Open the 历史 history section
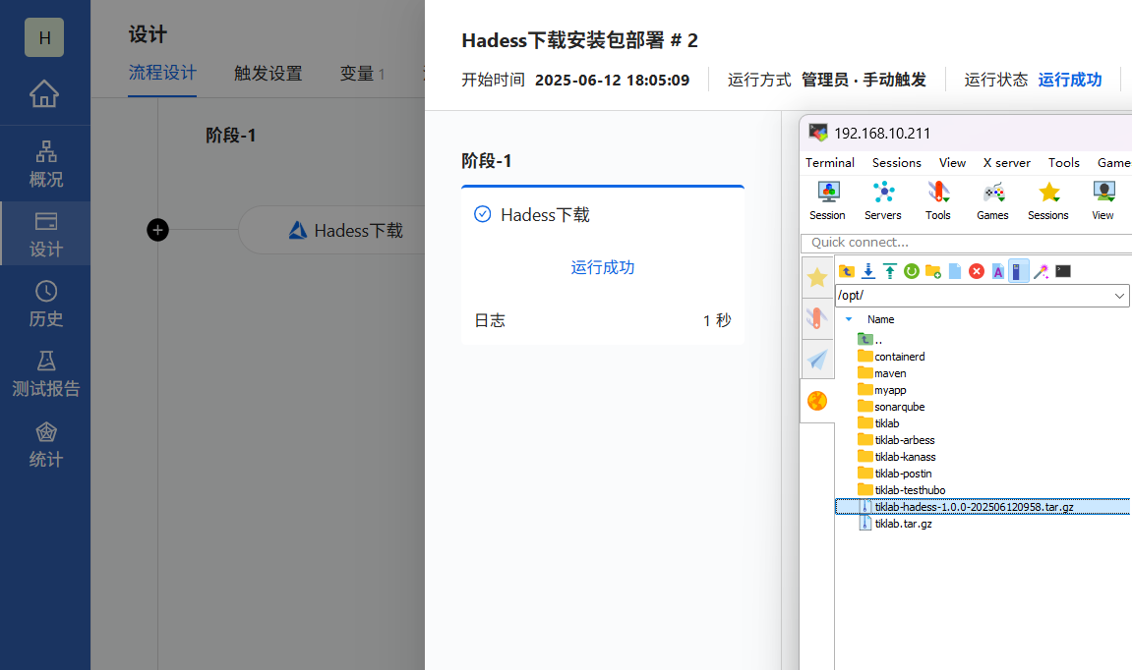The image size is (1132, 670). [x=45, y=304]
